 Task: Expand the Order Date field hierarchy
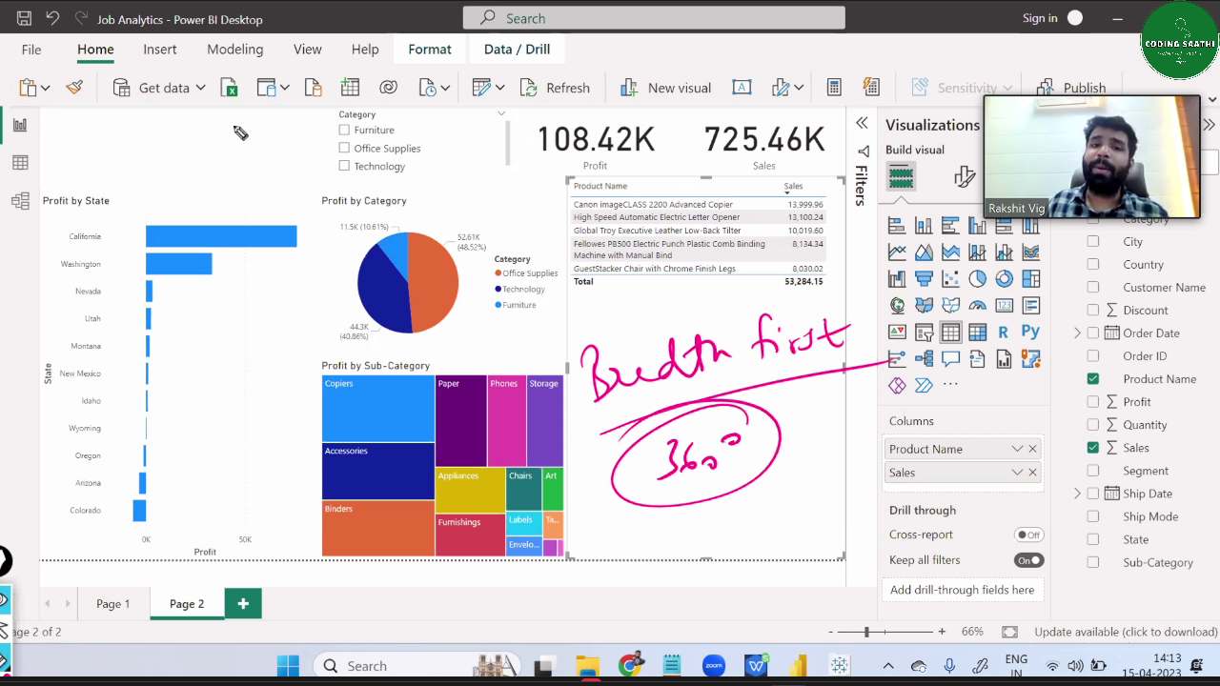(x=1077, y=333)
